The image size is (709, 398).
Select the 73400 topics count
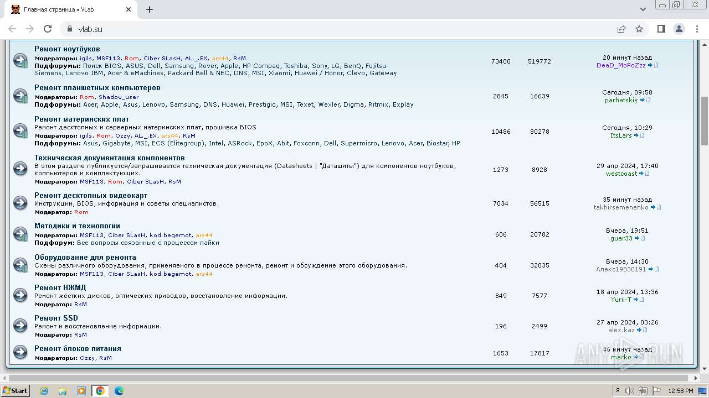tap(501, 61)
